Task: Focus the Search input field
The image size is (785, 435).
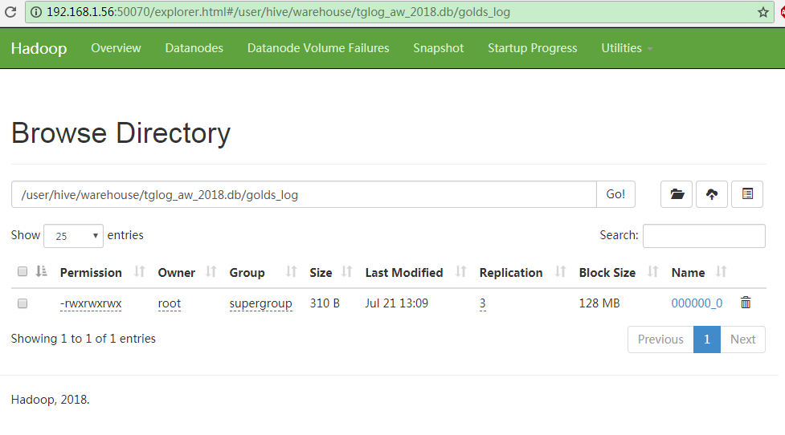Action: pos(704,236)
